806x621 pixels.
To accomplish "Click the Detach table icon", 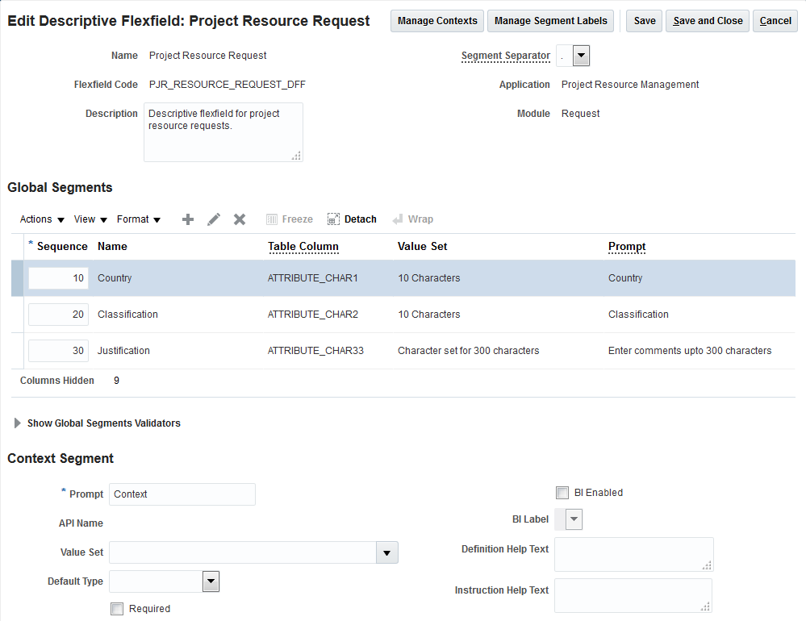I will click(333, 219).
